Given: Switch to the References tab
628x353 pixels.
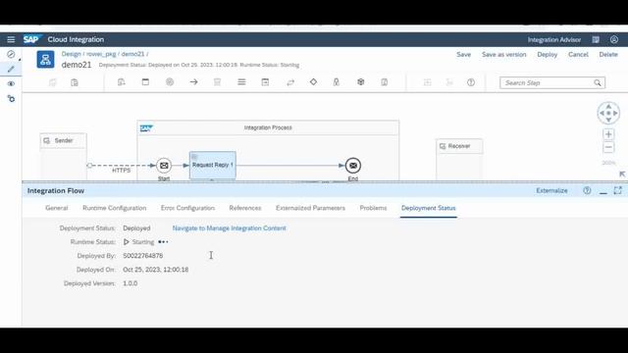Looking at the screenshot, I should point(245,208).
